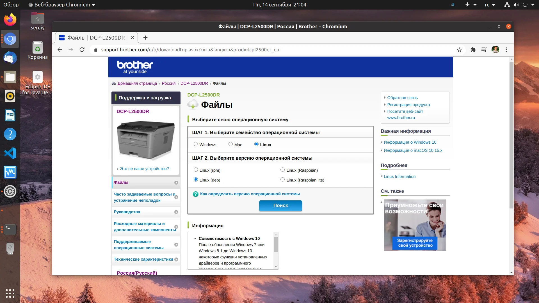
Task: Select the Mac OS family radio button
Action: point(230,144)
